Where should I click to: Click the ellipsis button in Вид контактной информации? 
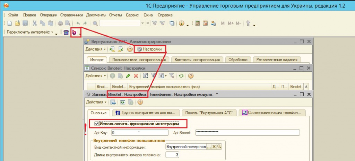point(209,147)
